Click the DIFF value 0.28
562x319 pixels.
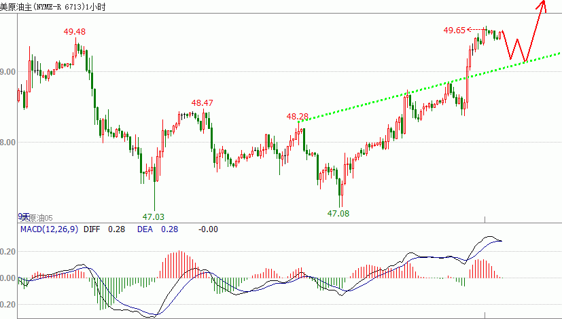(x=116, y=229)
